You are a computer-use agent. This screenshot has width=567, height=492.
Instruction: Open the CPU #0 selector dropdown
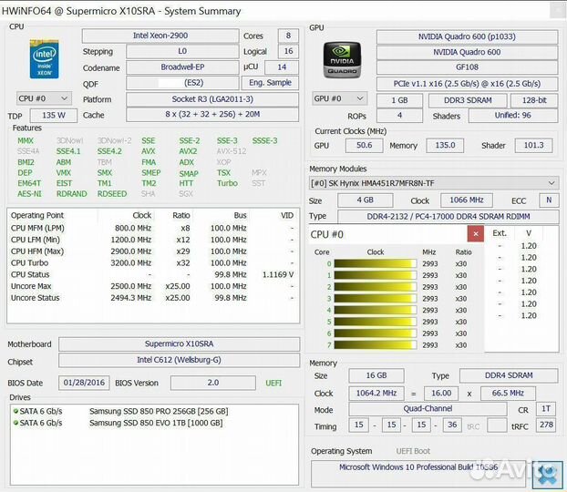pyautogui.click(x=44, y=98)
